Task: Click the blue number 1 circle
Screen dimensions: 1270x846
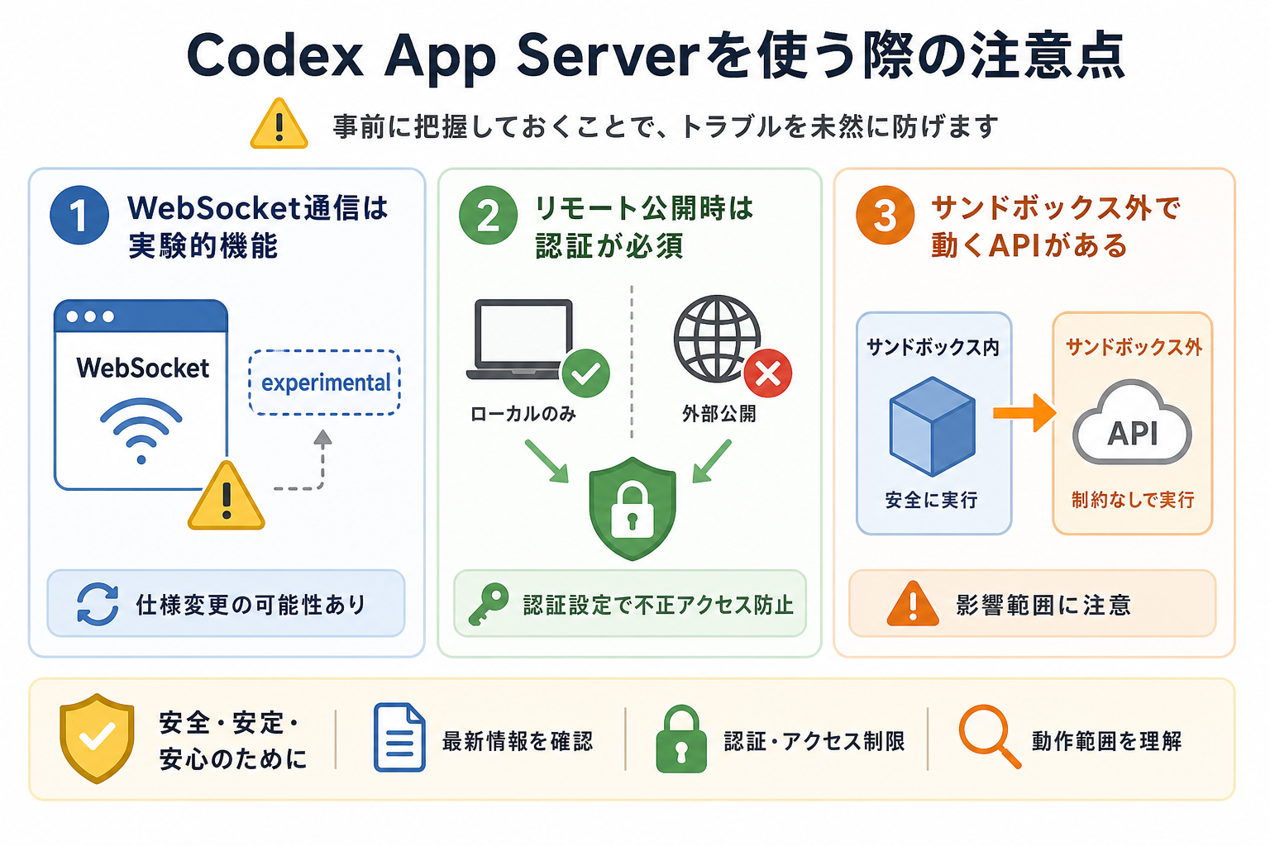Action: 79,216
